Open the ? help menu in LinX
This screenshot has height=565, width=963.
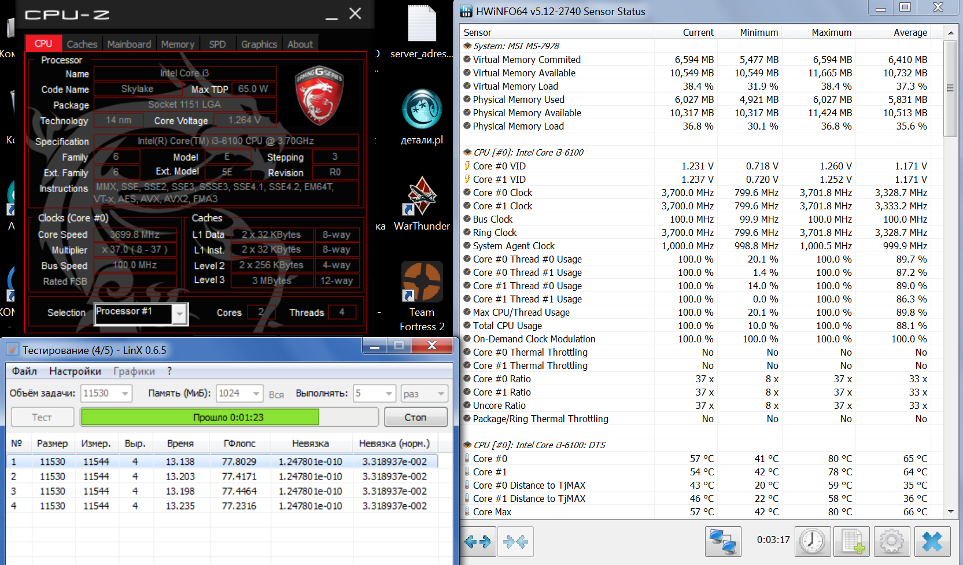point(169,371)
